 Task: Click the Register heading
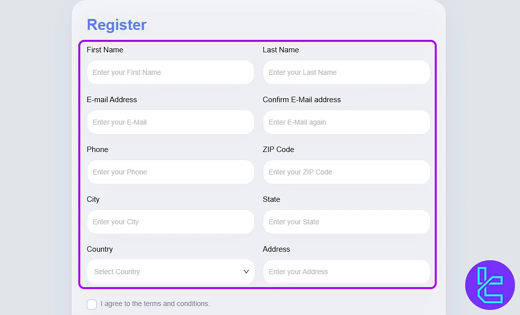click(x=117, y=25)
